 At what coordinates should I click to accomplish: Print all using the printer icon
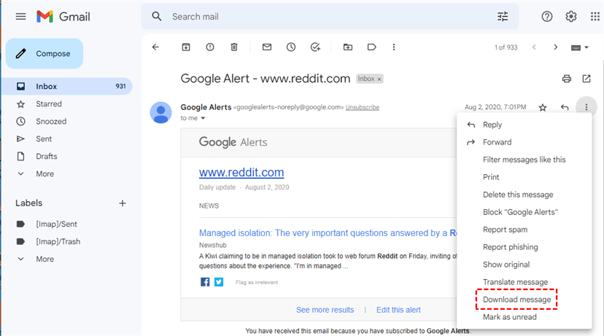tap(567, 79)
